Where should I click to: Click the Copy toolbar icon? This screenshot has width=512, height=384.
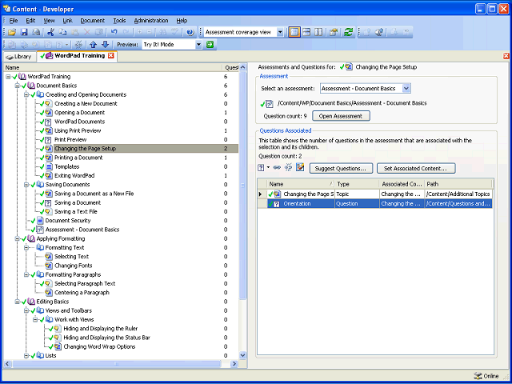pyautogui.click(x=62, y=32)
